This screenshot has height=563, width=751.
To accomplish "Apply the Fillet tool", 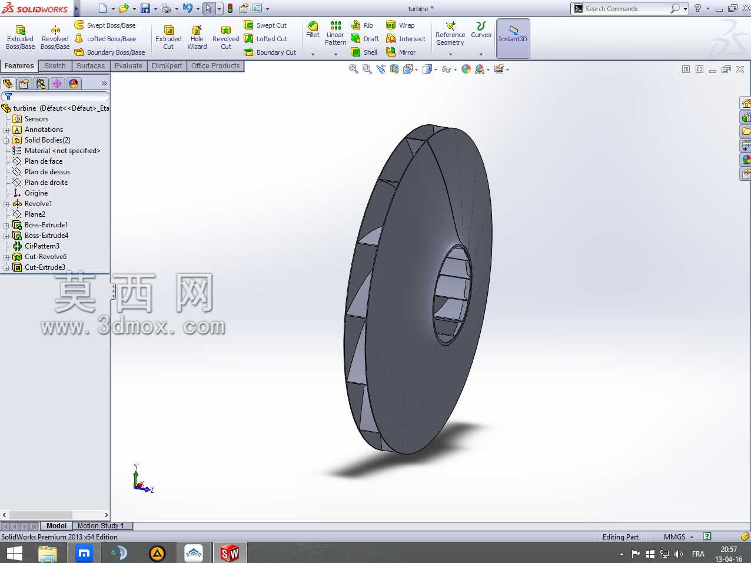I will tap(313, 30).
